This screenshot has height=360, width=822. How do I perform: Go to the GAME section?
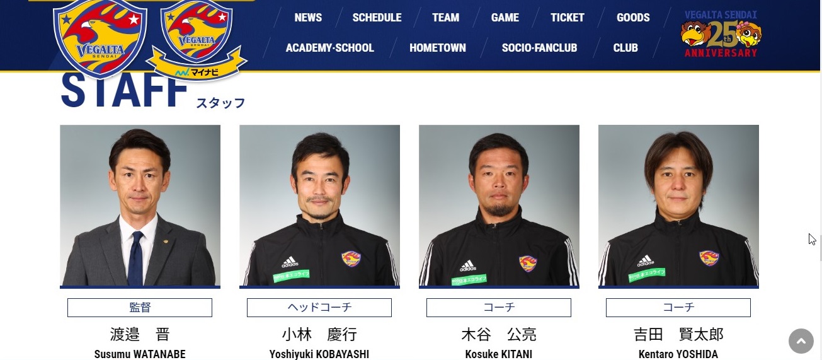[x=505, y=18]
